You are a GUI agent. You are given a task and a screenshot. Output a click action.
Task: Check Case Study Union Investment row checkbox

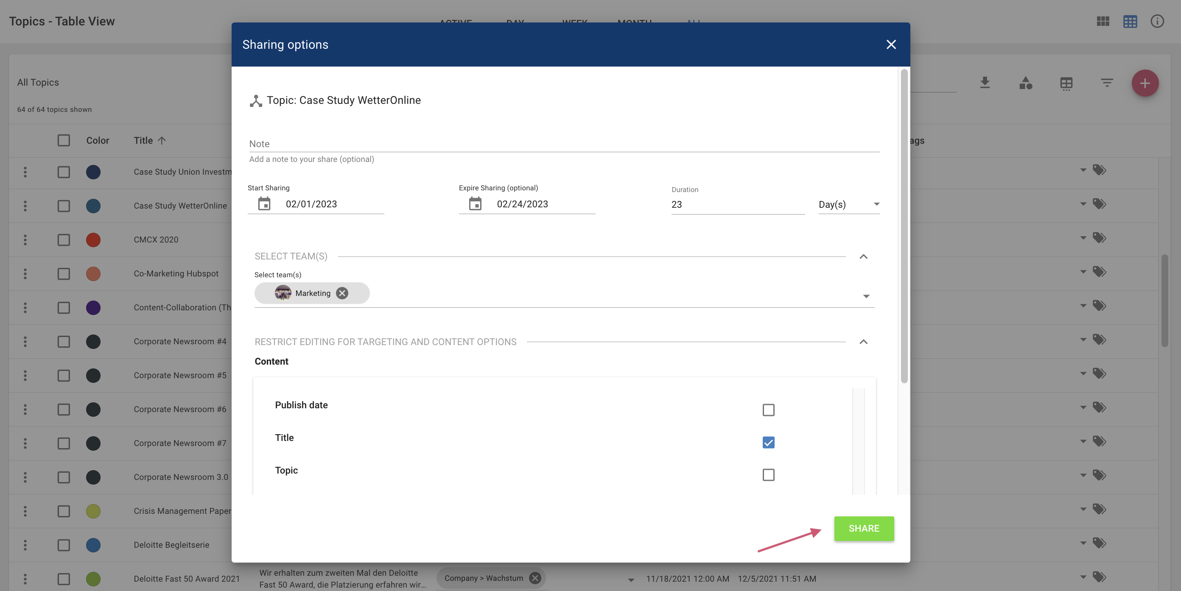click(x=64, y=172)
